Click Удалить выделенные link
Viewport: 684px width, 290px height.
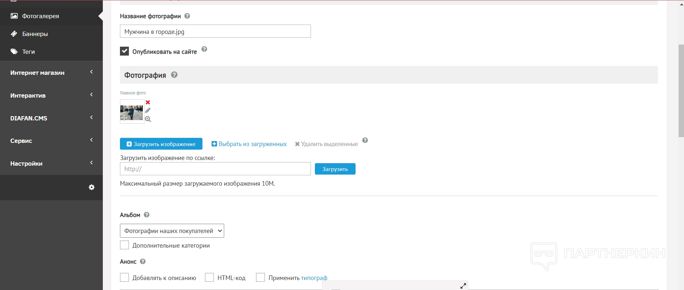(x=326, y=144)
